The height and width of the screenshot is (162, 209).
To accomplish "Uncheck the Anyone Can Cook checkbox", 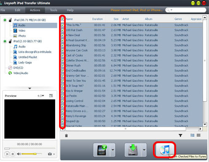I will [x=63, y=51].
